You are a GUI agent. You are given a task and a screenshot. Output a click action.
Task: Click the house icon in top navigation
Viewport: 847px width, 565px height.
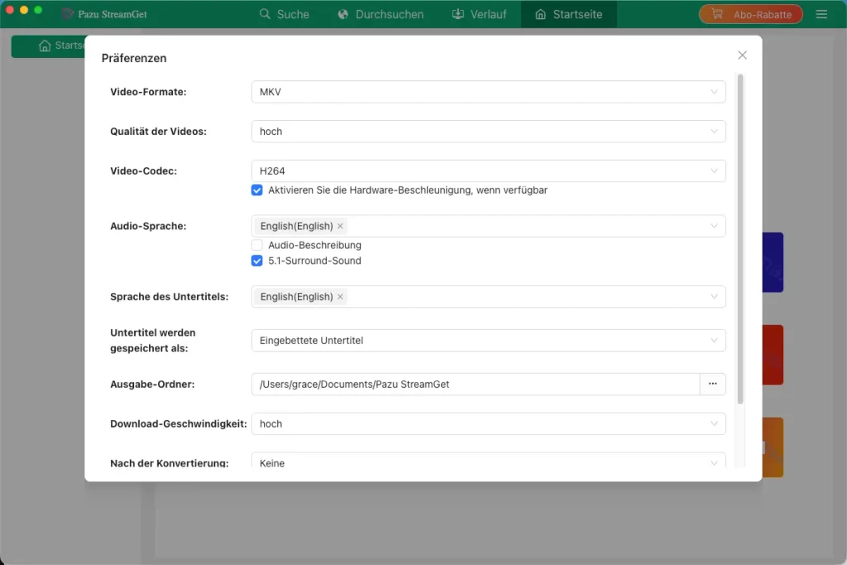click(x=540, y=14)
